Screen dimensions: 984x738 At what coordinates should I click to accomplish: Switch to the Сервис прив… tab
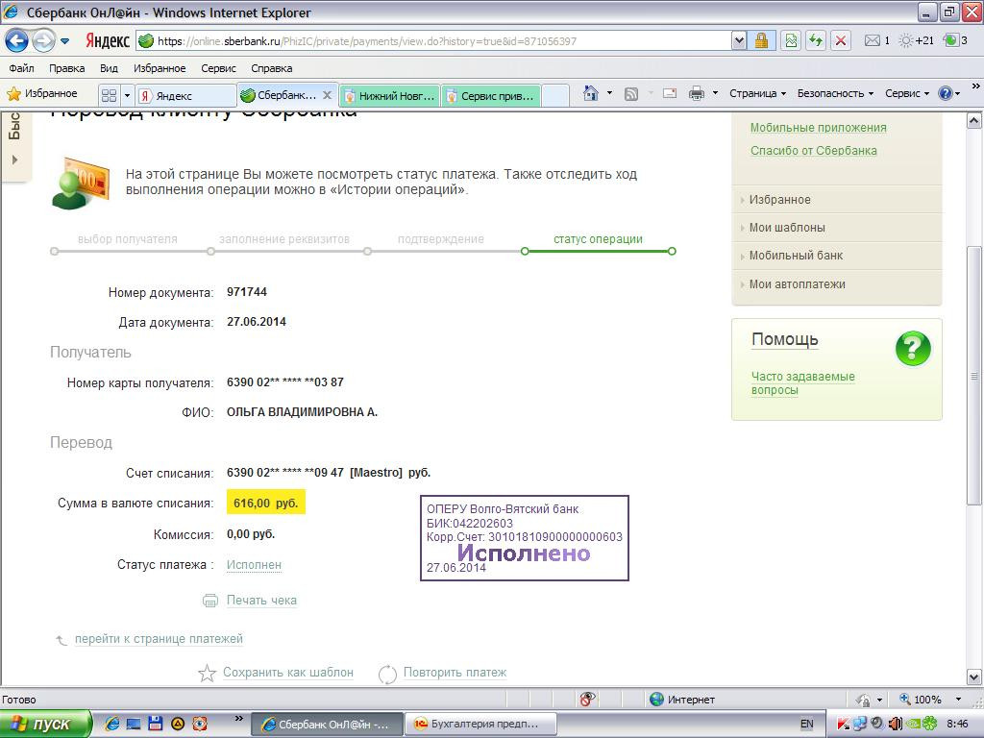[491, 96]
